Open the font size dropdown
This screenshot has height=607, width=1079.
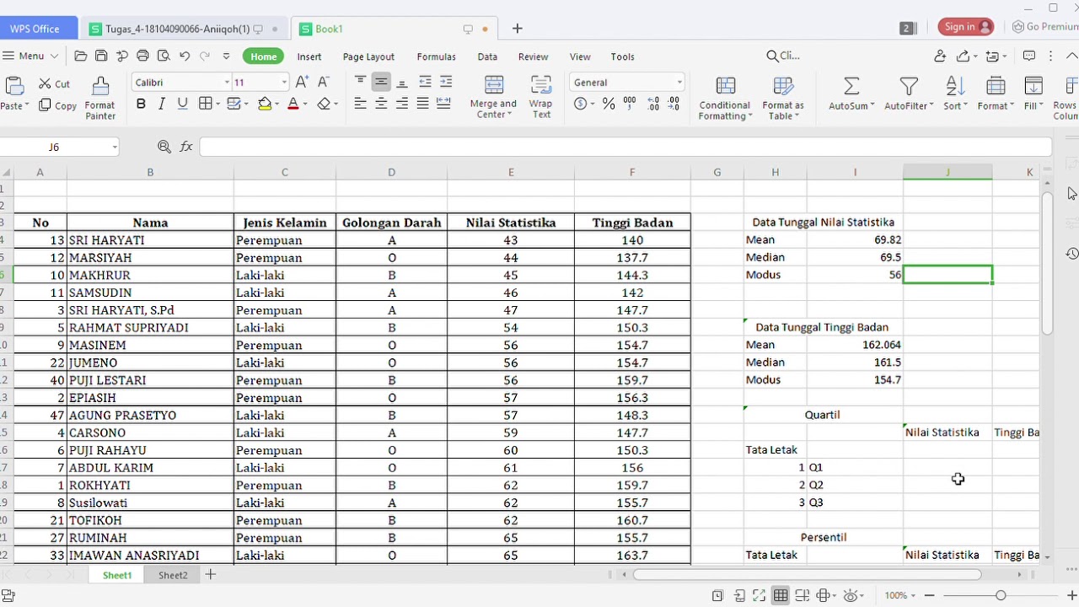click(283, 83)
